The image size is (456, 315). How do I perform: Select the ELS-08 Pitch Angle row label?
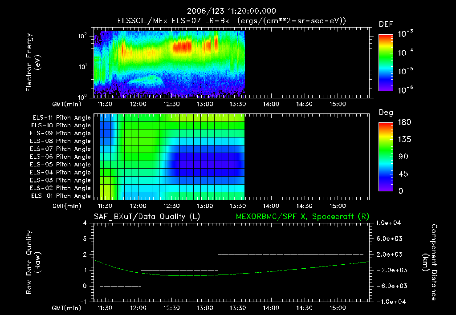click(x=61, y=141)
